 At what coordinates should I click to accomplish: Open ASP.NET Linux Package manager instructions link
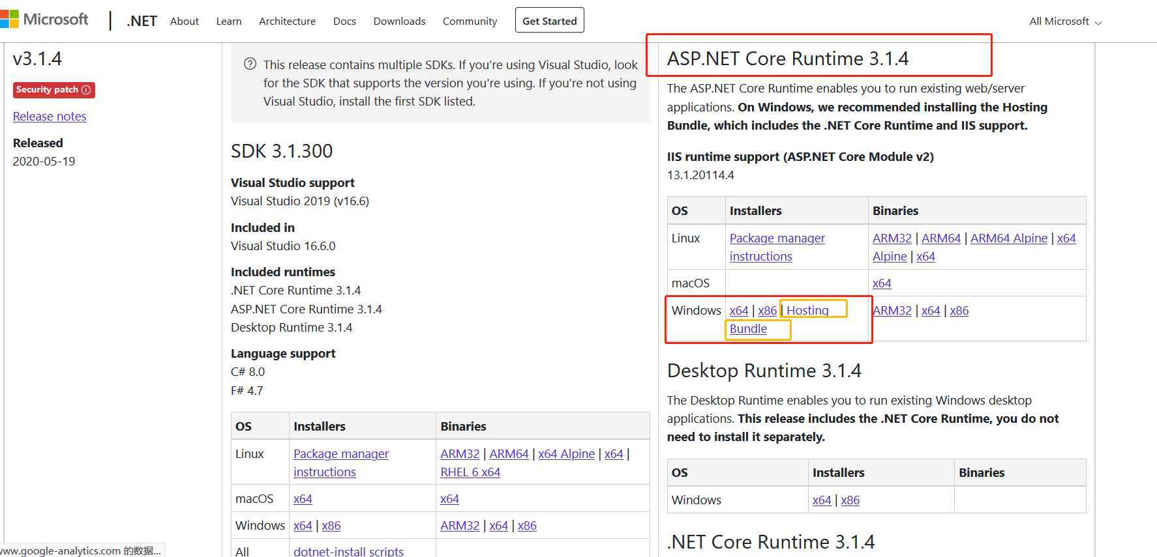[777, 247]
